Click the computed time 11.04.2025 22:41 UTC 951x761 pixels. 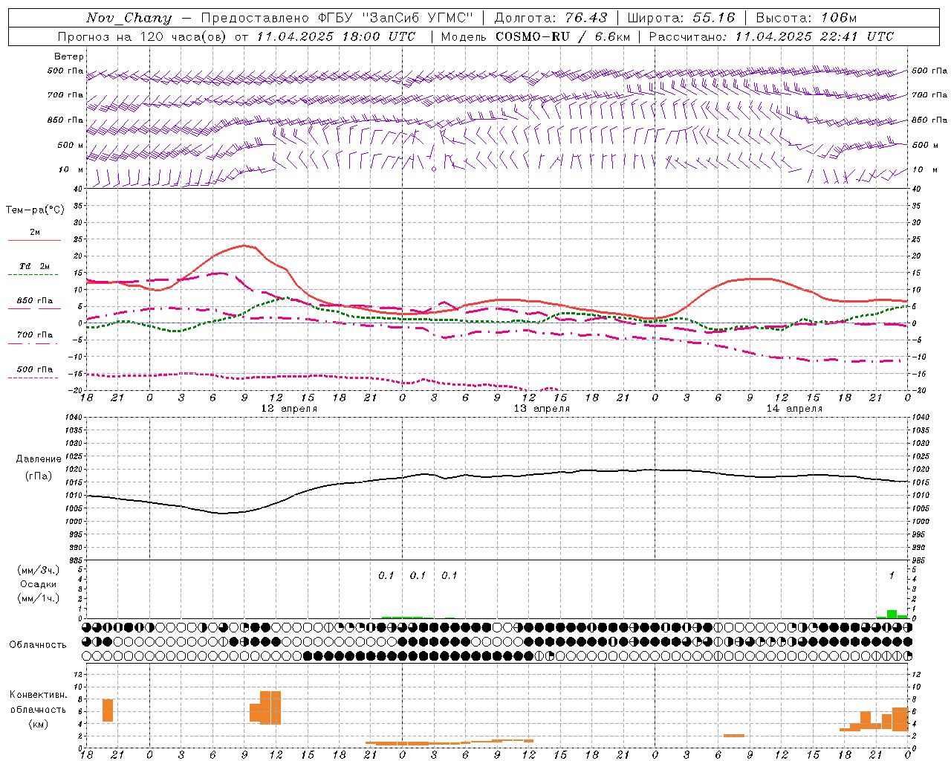814,36
